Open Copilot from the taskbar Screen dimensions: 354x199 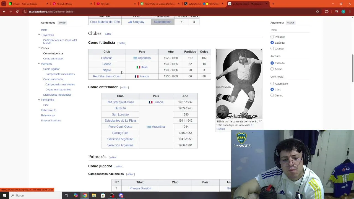(76, 195)
